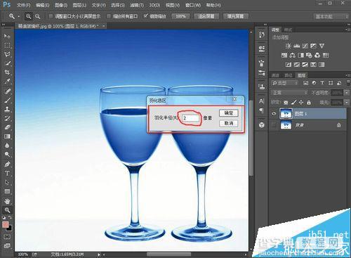Open the History panel icon
The height and width of the screenshot is (258, 351).
[x=262, y=34]
